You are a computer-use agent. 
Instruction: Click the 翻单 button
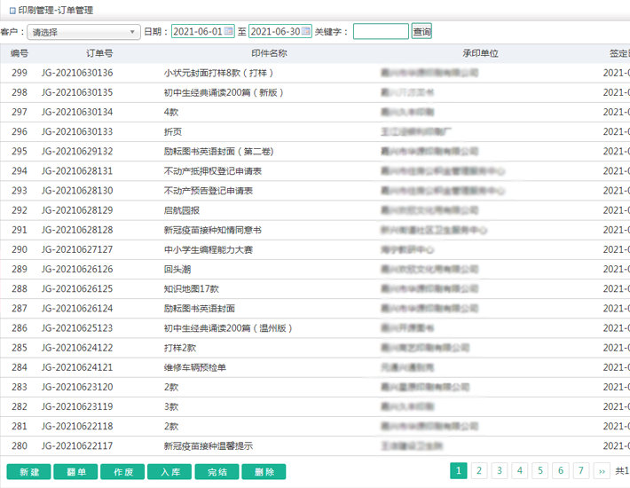[x=75, y=472]
